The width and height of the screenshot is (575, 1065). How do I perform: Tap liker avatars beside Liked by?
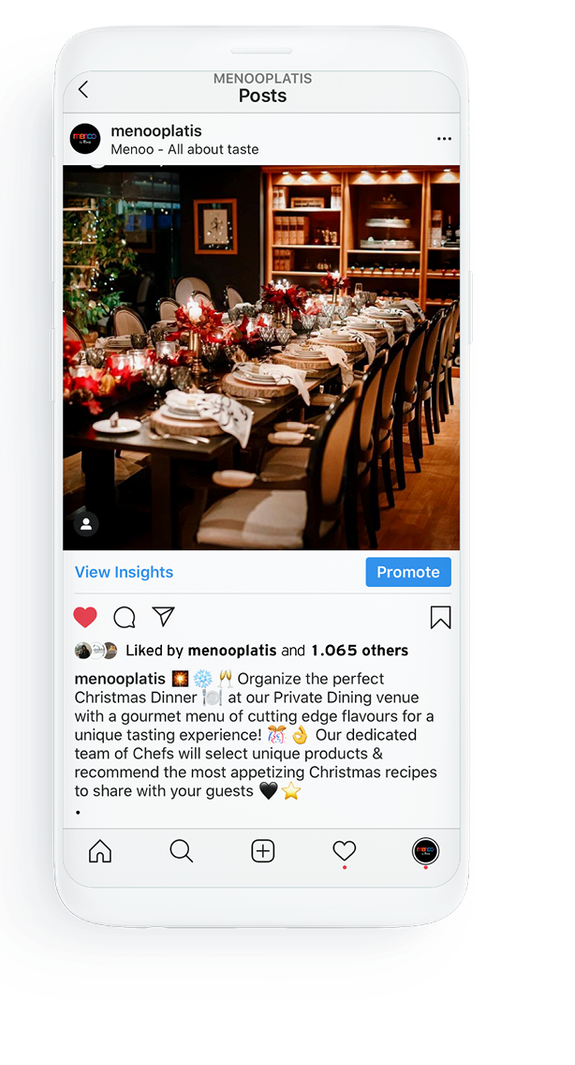pyautogui.click(x=96, y=651)
